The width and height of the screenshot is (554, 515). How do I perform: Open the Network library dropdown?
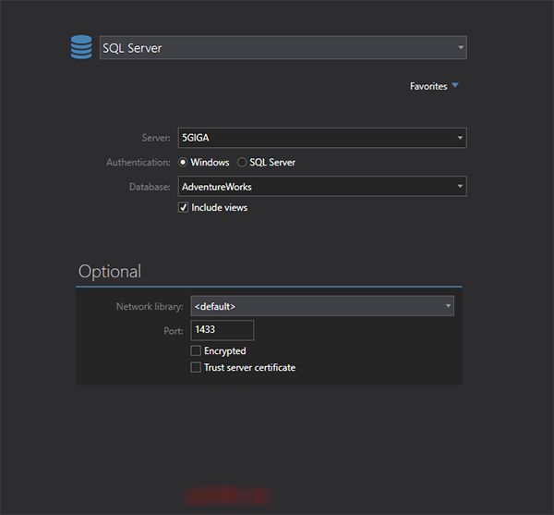pyautogui.click(x=322, y=306)
